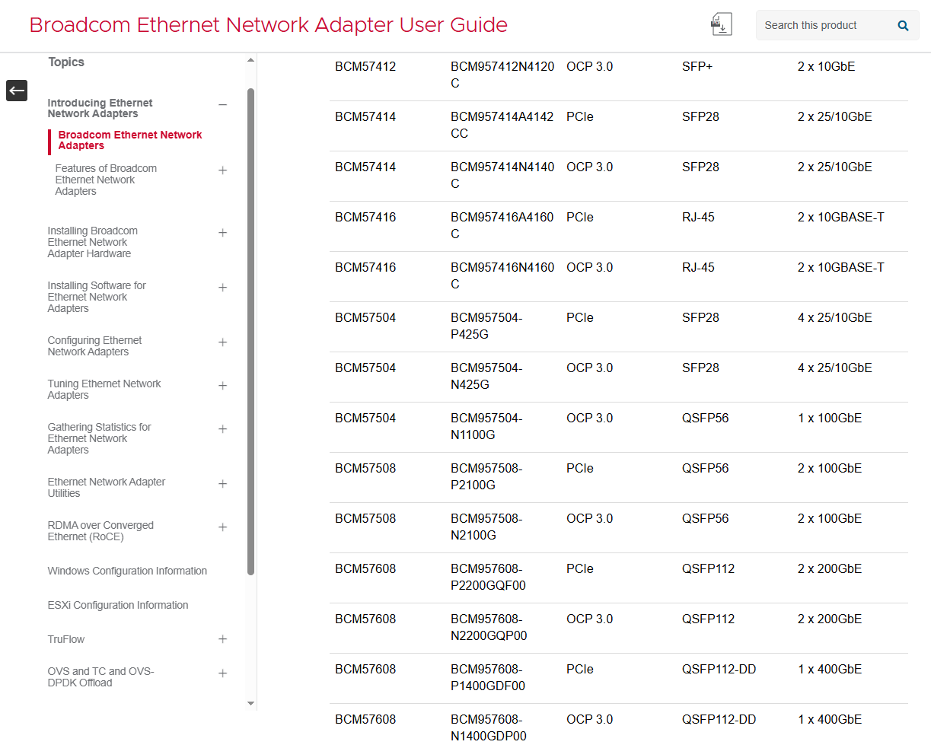
Task: Select Broadcom Ethernet Network Adapters topic
Action: (x=129, y=140)
